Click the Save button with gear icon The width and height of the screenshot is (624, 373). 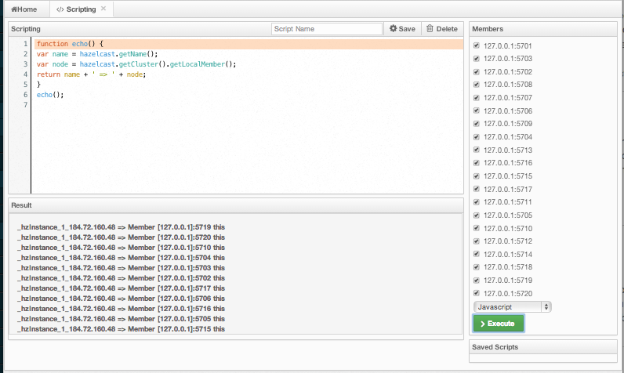(402, 29)
